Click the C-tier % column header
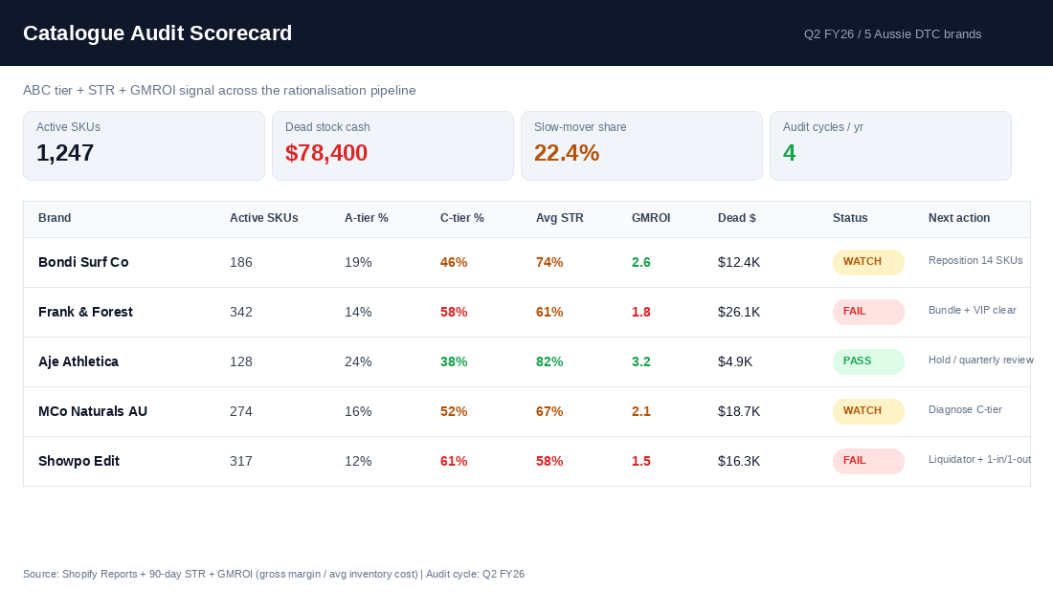 pos(462,218)
